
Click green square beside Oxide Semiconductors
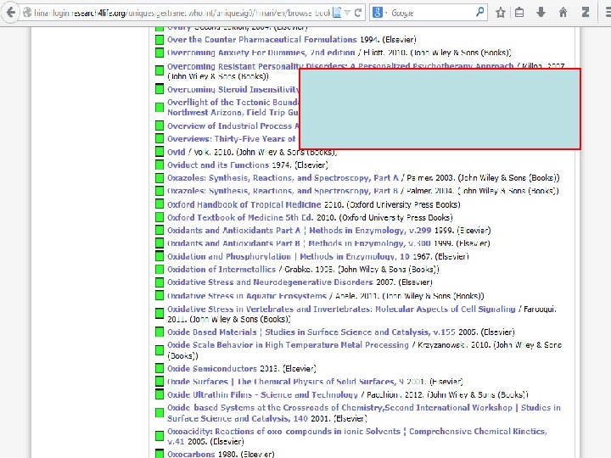159,368
